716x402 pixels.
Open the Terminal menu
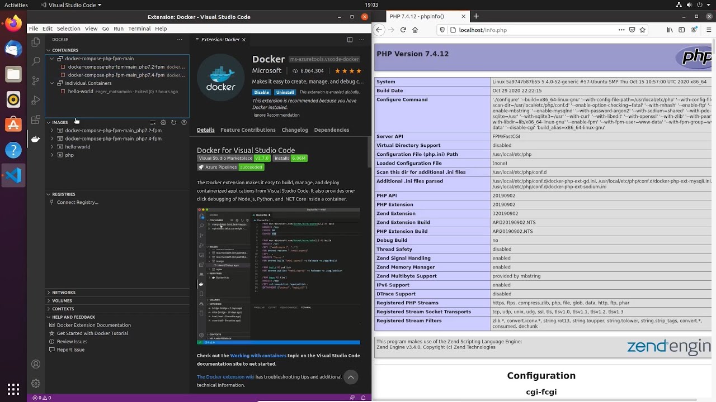[x=139, y=28]
